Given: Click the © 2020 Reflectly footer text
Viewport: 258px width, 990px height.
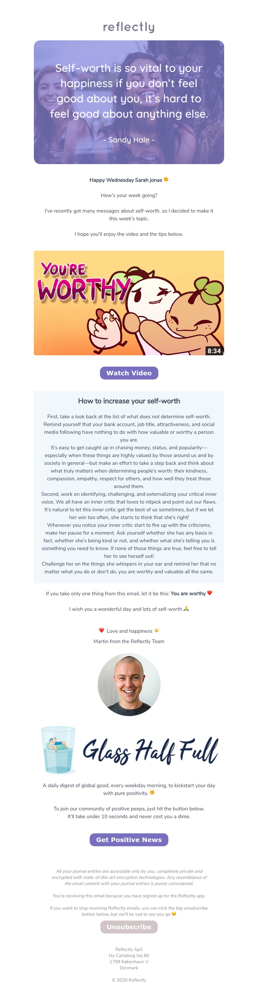Looking at the screenshot, I should (x=129, y=980).
